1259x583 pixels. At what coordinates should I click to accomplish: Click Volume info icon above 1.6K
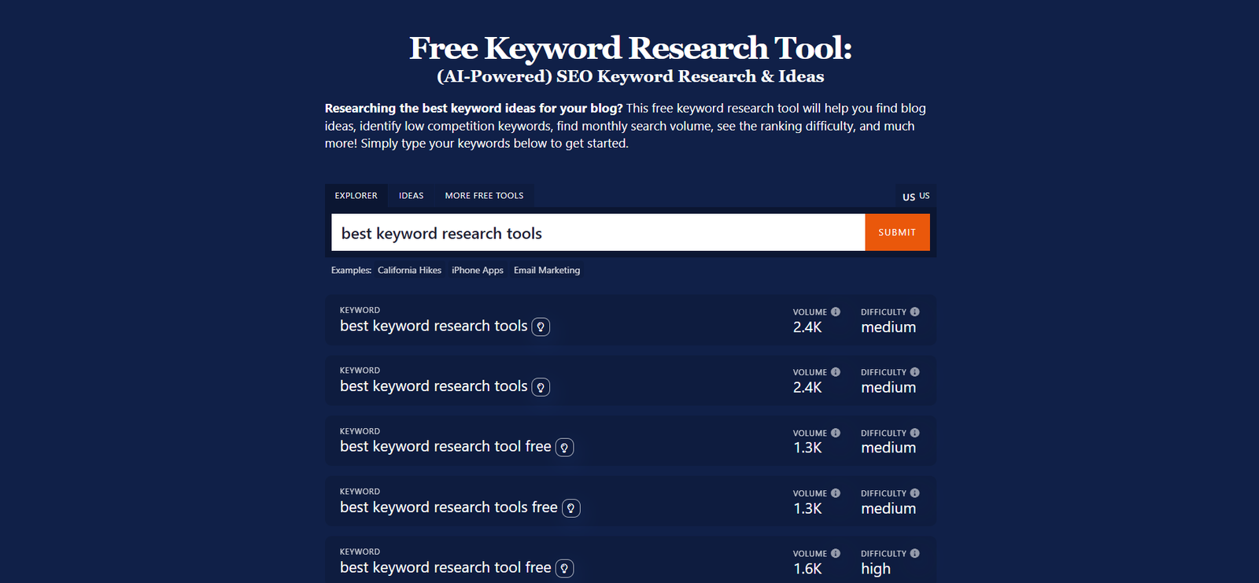click(836, 553)
